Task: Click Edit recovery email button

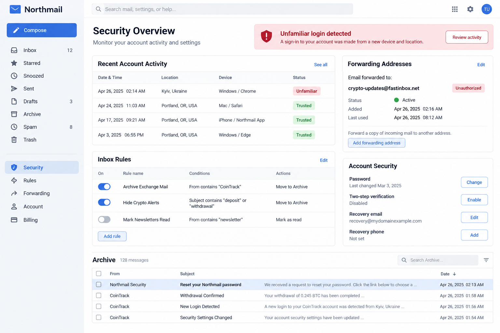Action: [474, 217]
